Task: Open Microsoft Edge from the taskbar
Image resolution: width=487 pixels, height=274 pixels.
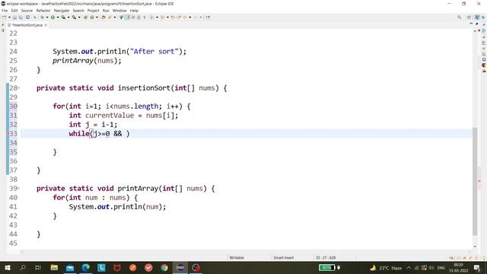Action: pyautogui.click(x=86, y=267)
